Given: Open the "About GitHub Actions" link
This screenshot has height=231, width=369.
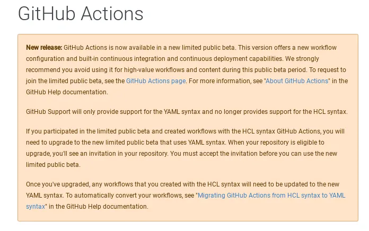Looking at the screenshot, I should [x=296, y=81].
